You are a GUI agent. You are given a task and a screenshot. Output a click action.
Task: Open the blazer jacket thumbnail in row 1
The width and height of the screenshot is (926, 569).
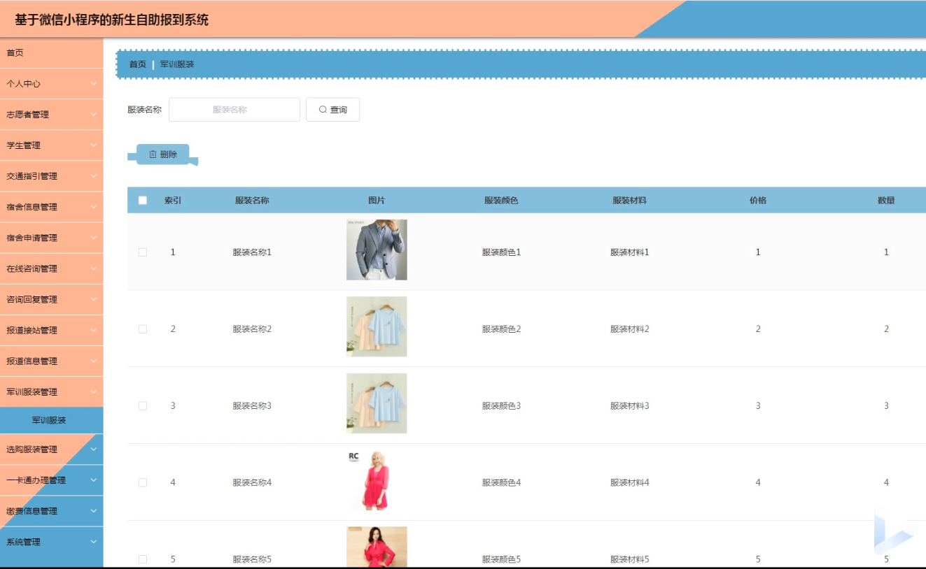point(377,250)
